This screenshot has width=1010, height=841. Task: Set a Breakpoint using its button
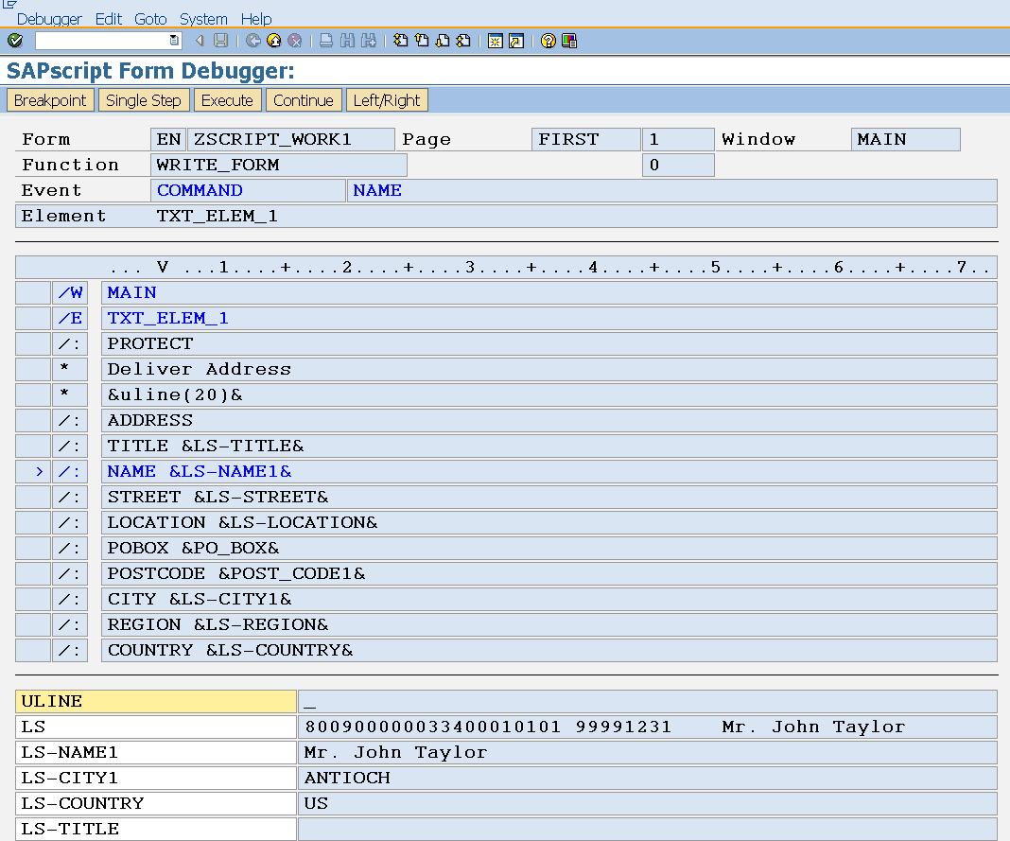pos(50,99)
